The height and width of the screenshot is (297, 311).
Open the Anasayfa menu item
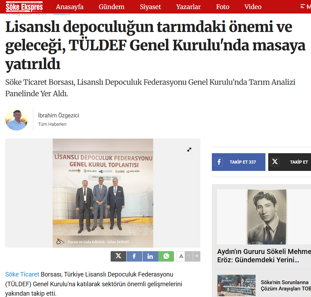(70, 7)
